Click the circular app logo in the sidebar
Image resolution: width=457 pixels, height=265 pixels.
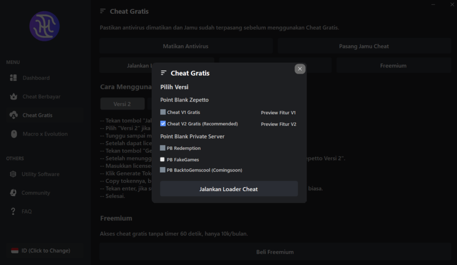[44, 26]
